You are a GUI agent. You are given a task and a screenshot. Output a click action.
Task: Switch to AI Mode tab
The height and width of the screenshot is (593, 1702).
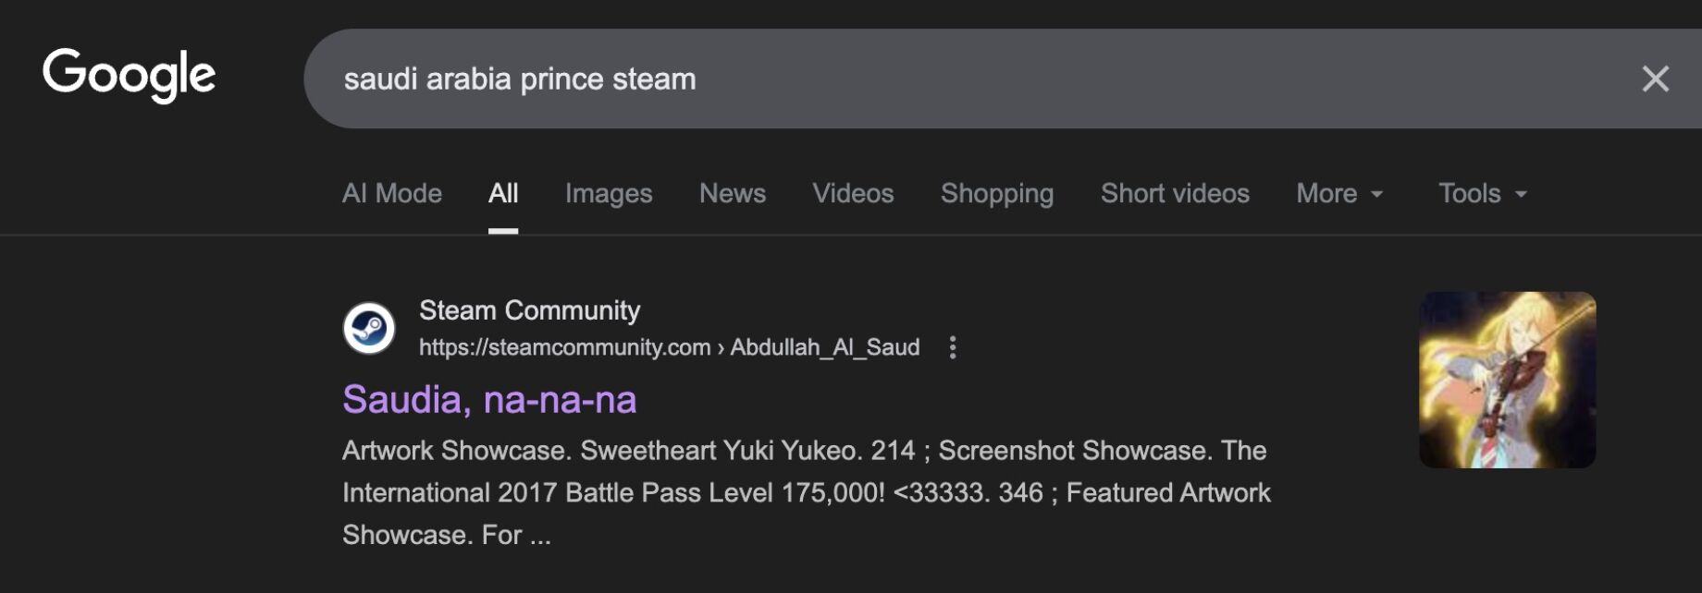[x=392, y=193]
